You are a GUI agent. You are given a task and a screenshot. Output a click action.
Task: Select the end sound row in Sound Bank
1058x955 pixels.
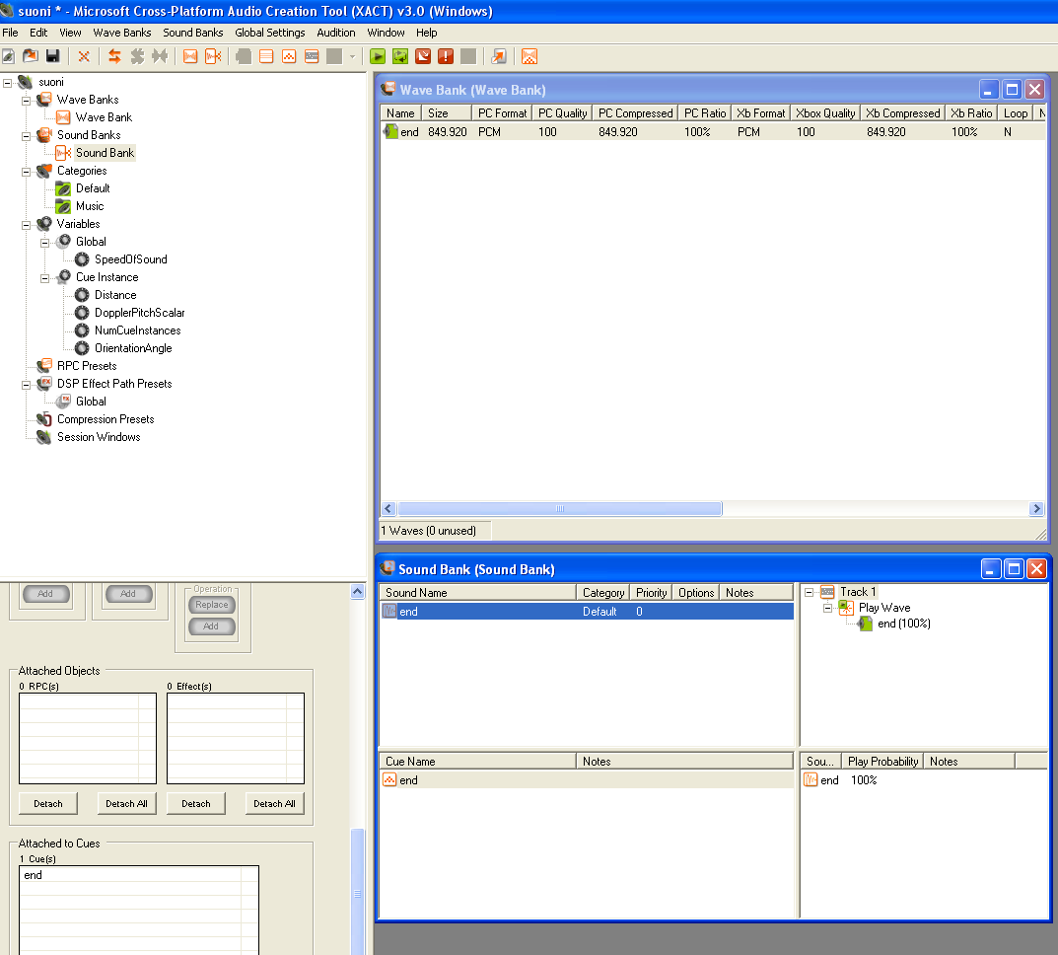[587, 612]
